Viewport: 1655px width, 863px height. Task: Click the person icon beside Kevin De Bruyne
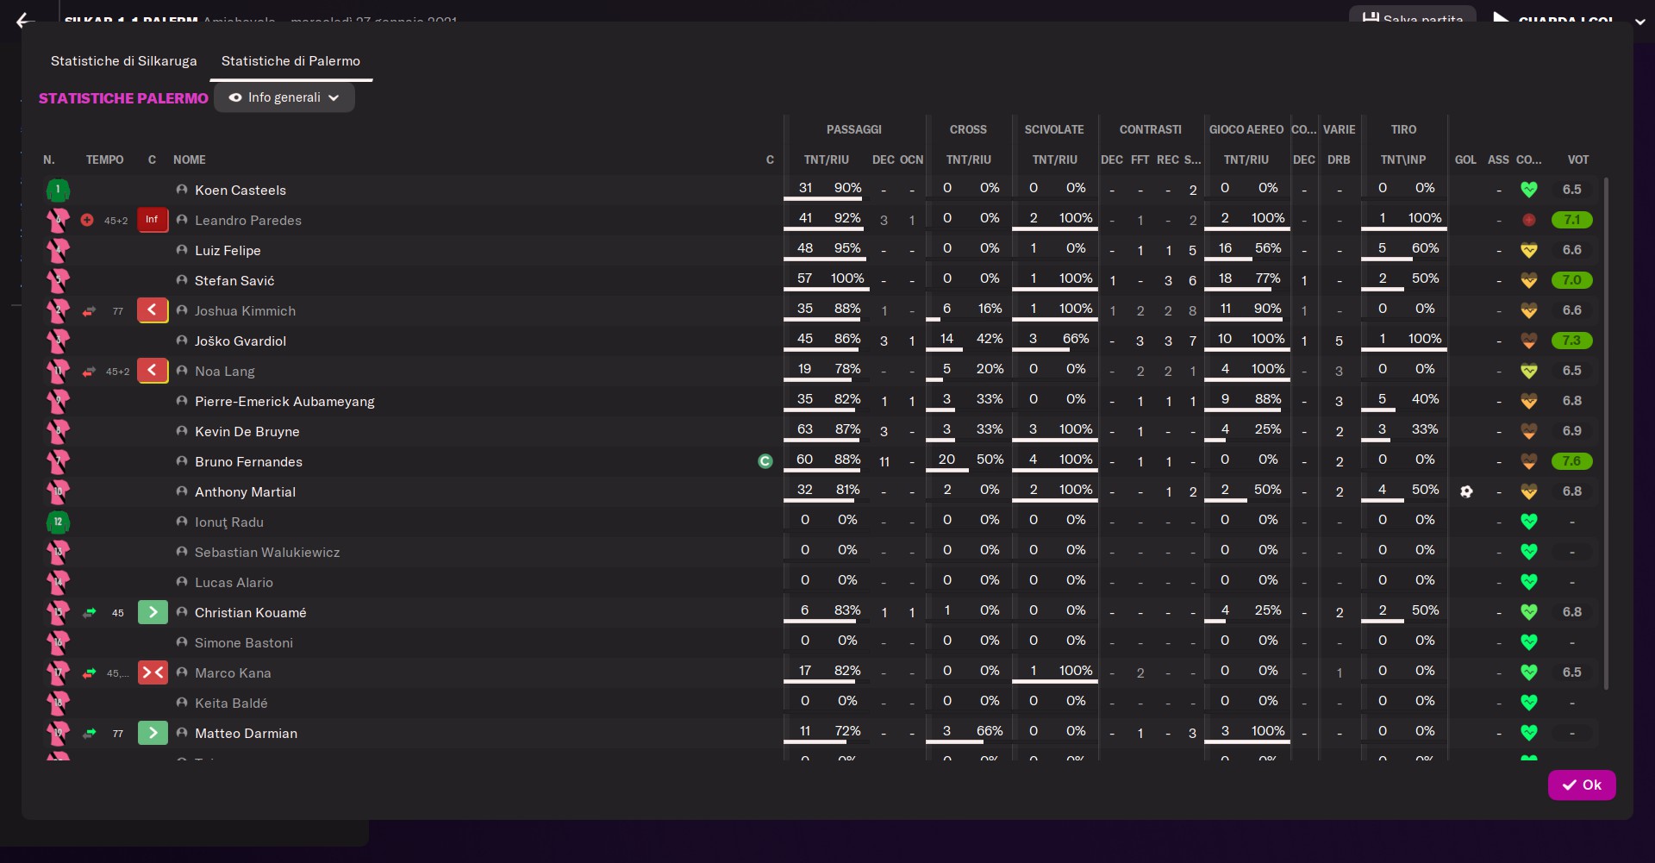(x=182, y=431)
